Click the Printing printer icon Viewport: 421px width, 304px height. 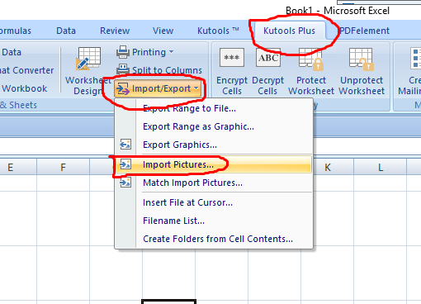pos(123,52)
